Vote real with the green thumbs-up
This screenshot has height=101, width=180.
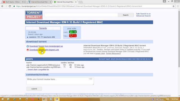73,32
